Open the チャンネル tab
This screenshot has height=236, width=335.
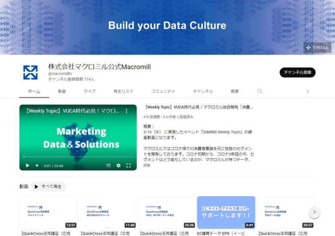coord(203,91)
